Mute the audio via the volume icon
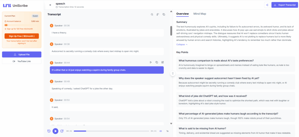This screenshot has width=299, height=137. click(x=161, y=131)
